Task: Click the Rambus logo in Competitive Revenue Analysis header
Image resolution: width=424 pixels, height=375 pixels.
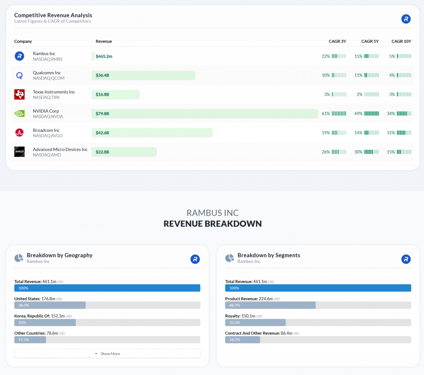Action: 406,19
